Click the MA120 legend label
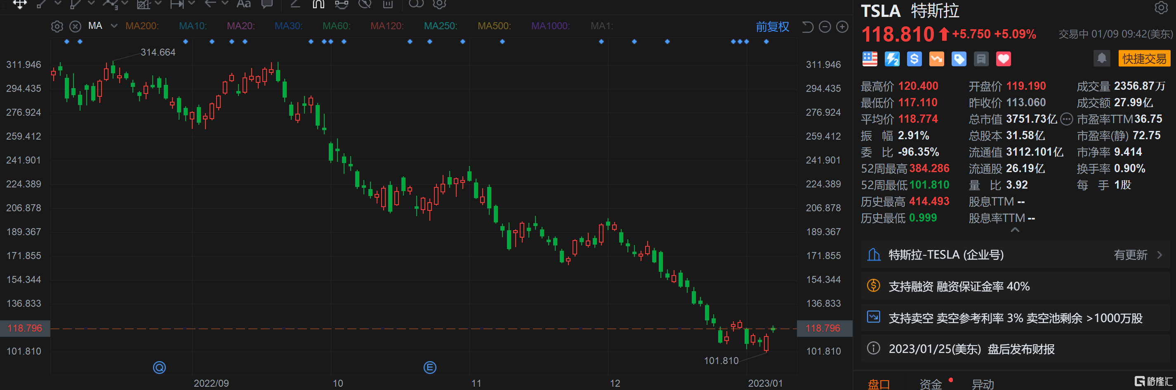The image size is (1176, 390). coord(387,26)
